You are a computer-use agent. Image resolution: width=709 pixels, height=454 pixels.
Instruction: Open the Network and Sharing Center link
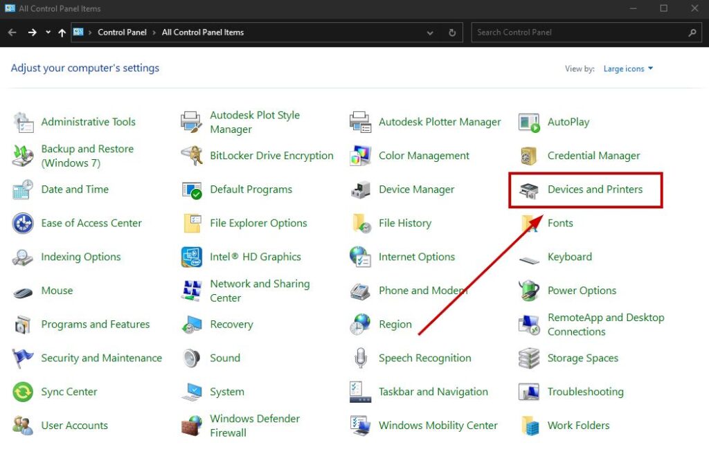(x=260, y=291)
